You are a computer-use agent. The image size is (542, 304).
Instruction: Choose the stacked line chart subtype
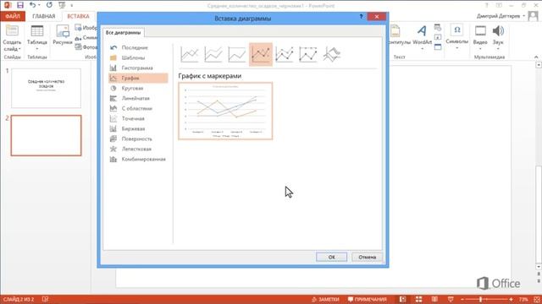(x=213, y=54)
